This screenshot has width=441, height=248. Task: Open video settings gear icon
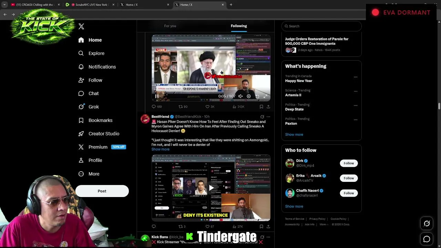coord(249,96)
